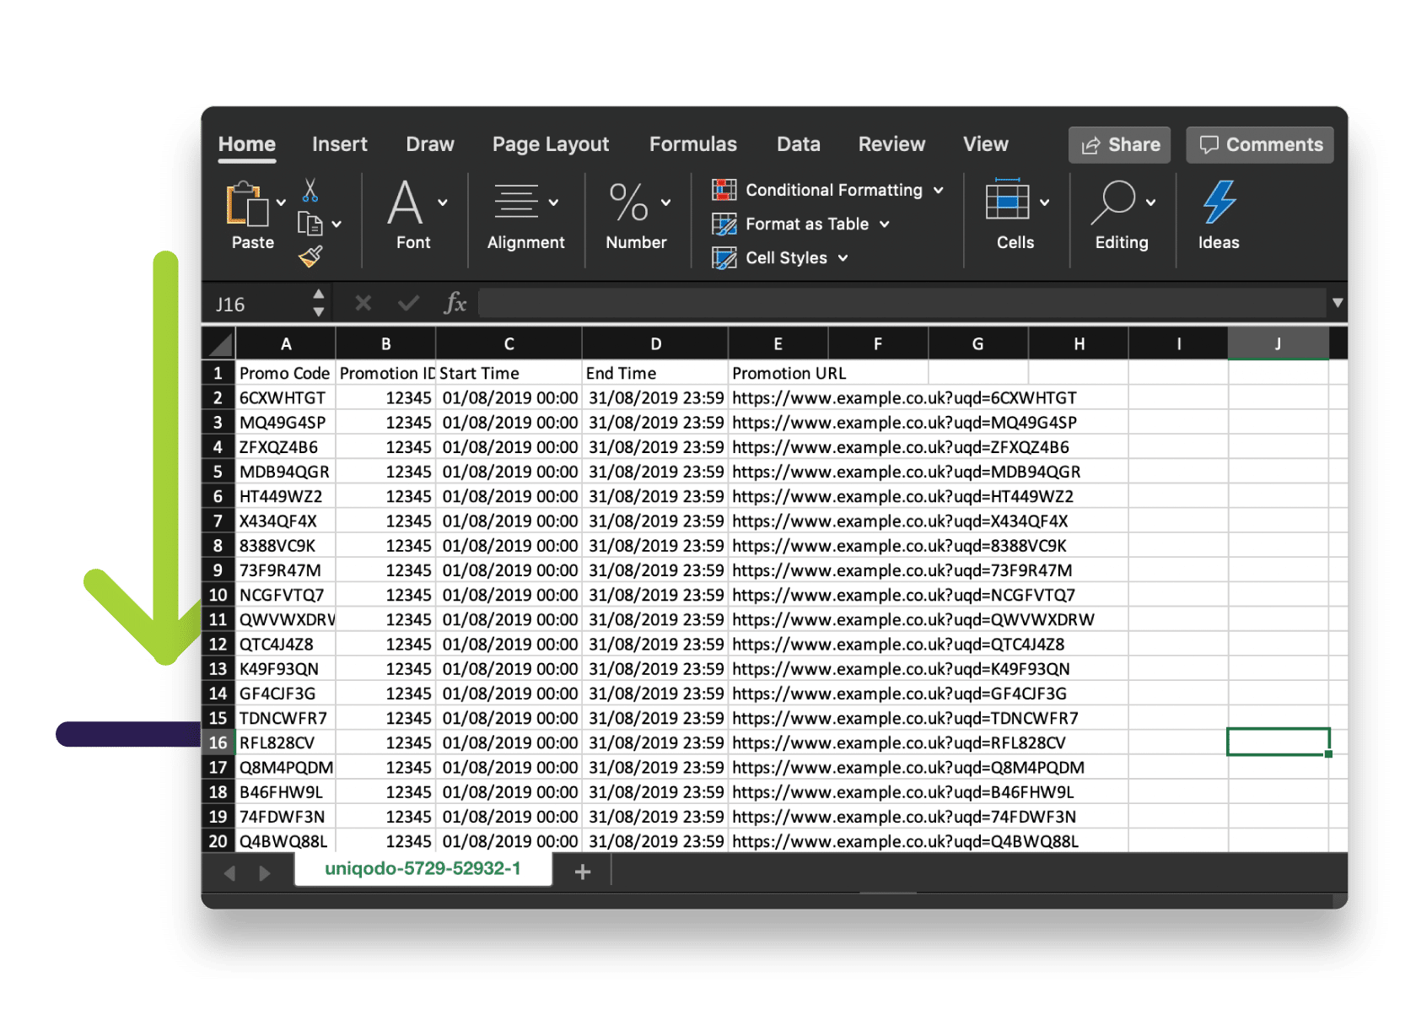
Task: Open the Data ribbon tab
Action: pos(799,144)
